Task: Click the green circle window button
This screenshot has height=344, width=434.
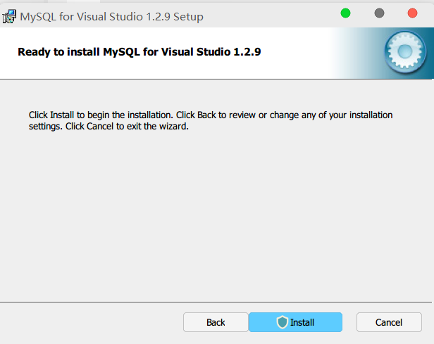Action: [345, 13]
